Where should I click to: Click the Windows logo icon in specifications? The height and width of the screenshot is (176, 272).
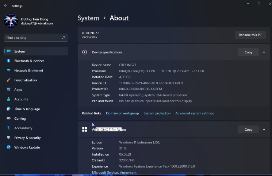pos(84,129)
